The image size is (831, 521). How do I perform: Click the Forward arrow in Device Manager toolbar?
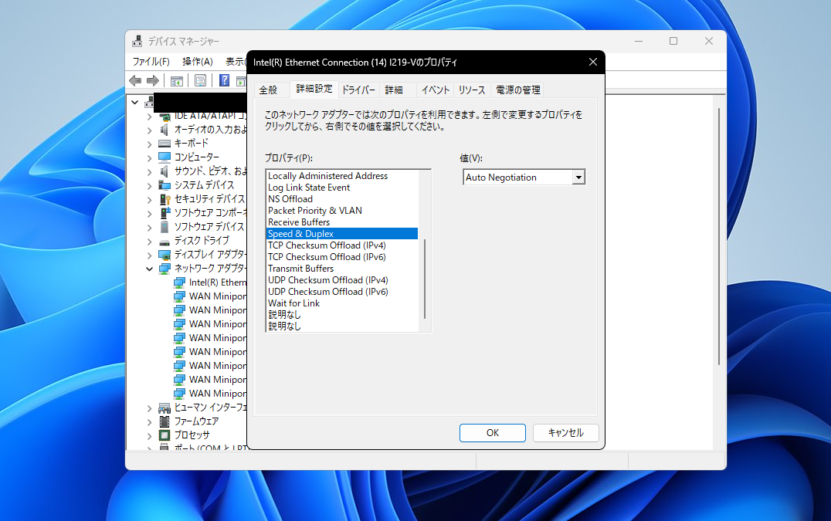(153, 80)
